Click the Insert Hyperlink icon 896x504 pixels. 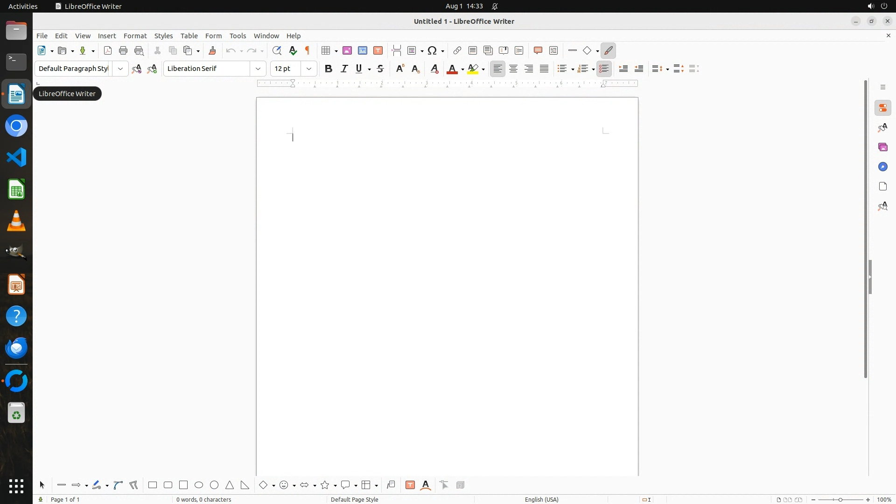[457, 50]
